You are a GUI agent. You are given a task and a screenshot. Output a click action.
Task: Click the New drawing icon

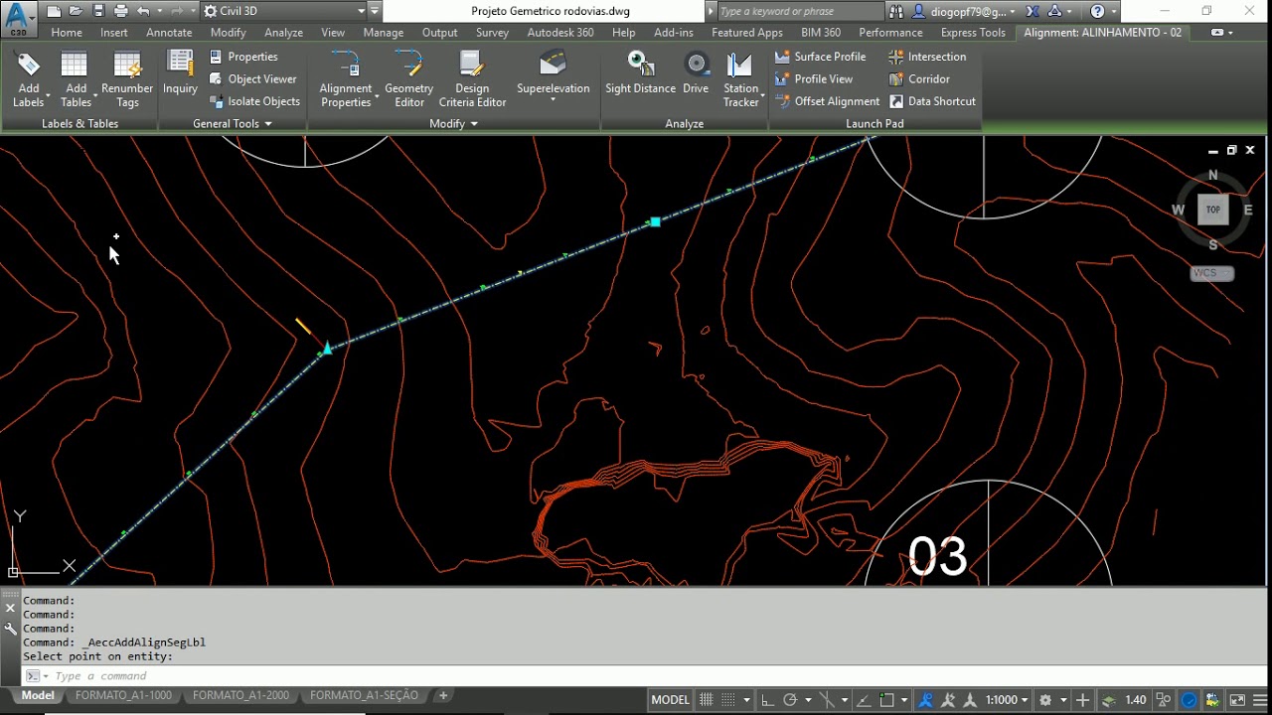(x=54, y=11)
